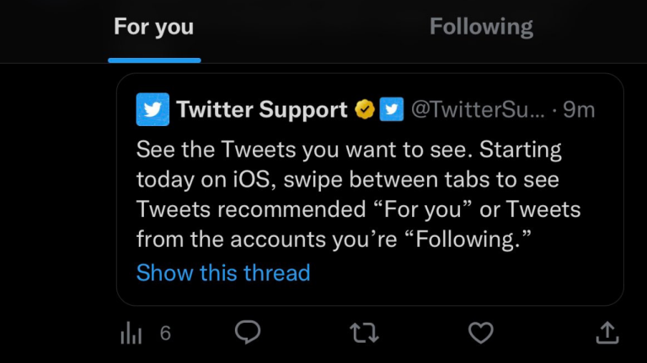Select the For you tab

pos(154,27)
